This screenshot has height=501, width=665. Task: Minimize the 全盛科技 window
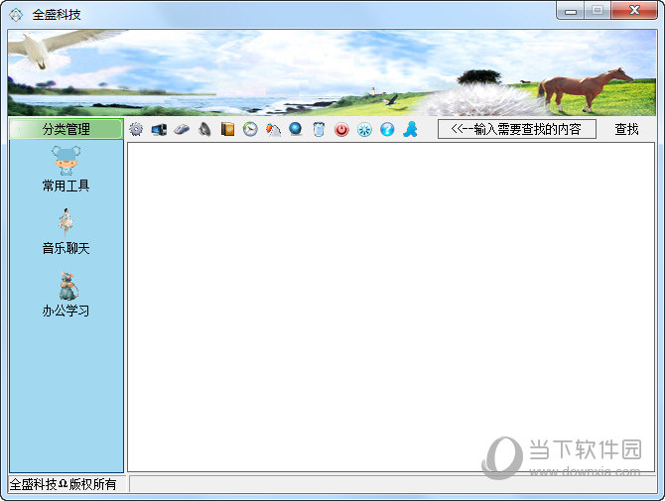570,10
